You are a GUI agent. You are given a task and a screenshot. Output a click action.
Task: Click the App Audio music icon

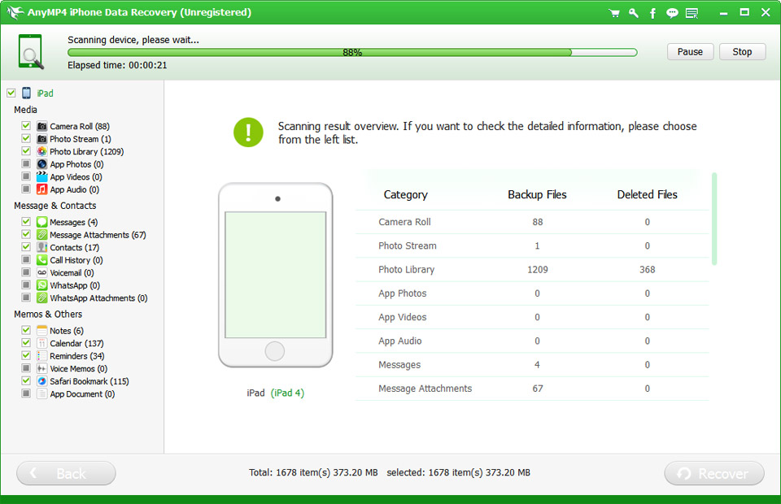(42, 189)
